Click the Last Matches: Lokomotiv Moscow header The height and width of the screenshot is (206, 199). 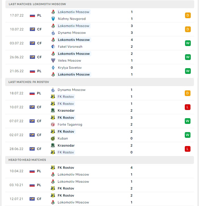pyautogui.click(x=100, y=4)
